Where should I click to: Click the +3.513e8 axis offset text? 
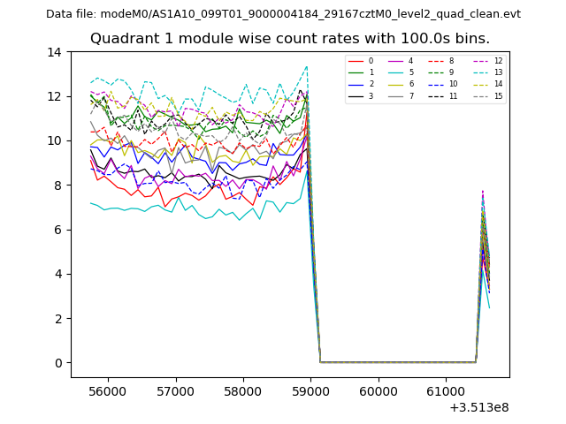[479, 407]
